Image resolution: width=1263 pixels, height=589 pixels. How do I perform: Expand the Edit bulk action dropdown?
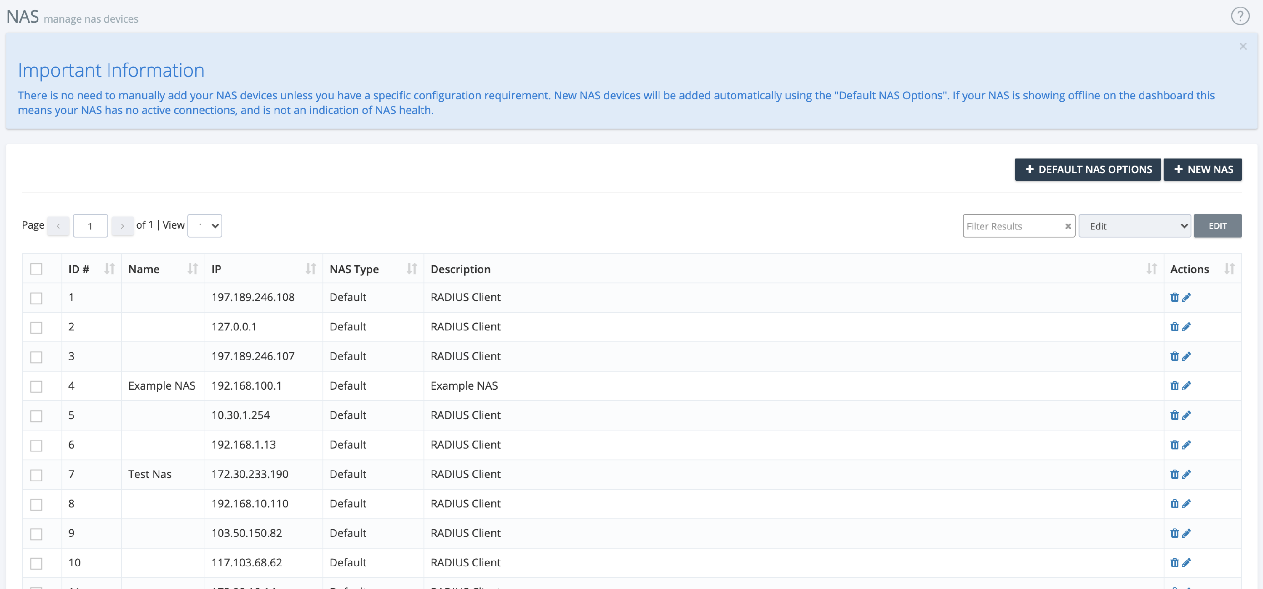pyautogui.click(x=1134, y=226)
